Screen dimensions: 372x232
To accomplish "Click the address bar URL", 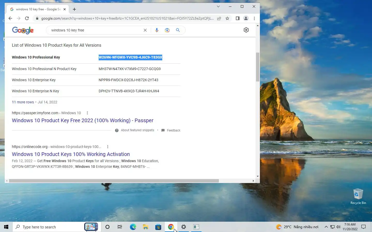I will point(127,18).
